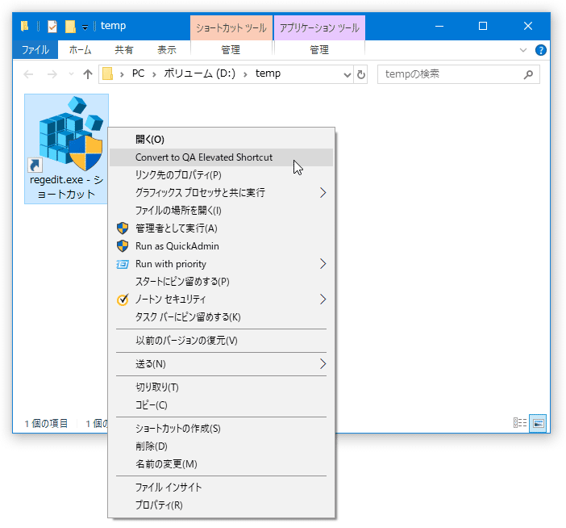This screenshot has width=566, height=528.
Task: Open the ホーム ribbon tab
Action: click(80, 50)
